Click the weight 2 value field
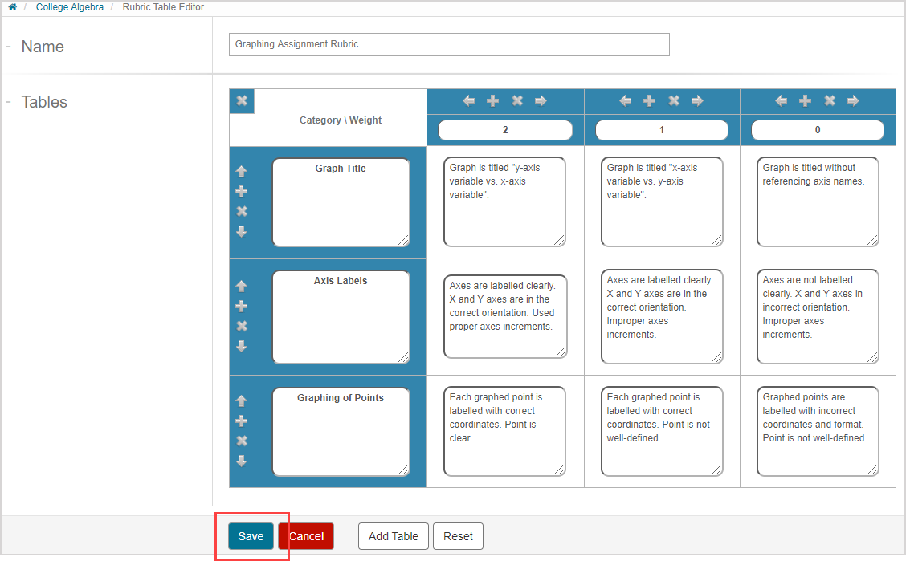The image size is (906, 561). coord(505,130)
